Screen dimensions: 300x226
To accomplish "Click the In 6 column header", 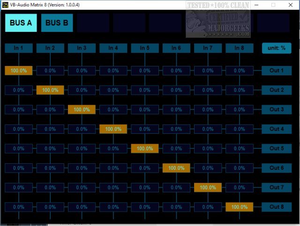I will [176, 48].
